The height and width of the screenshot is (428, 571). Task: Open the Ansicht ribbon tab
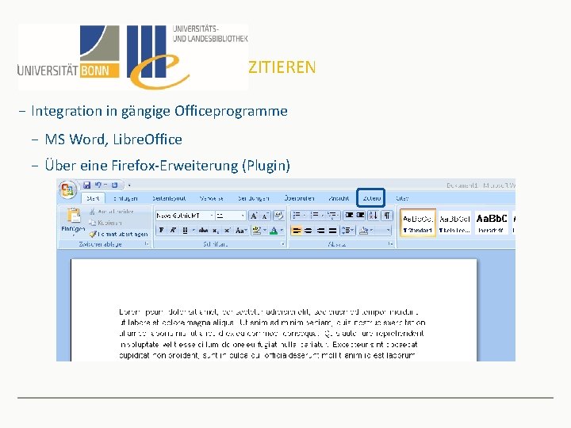(339, 198)
